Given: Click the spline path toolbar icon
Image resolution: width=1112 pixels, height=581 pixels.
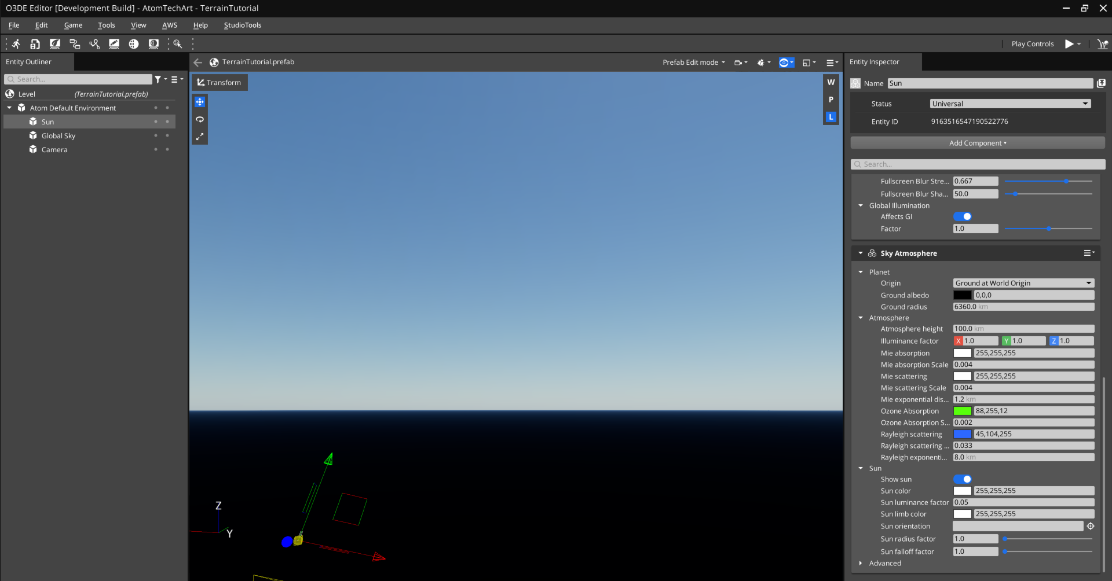Looking at the screenshot, I should click(x=94, y=44).
